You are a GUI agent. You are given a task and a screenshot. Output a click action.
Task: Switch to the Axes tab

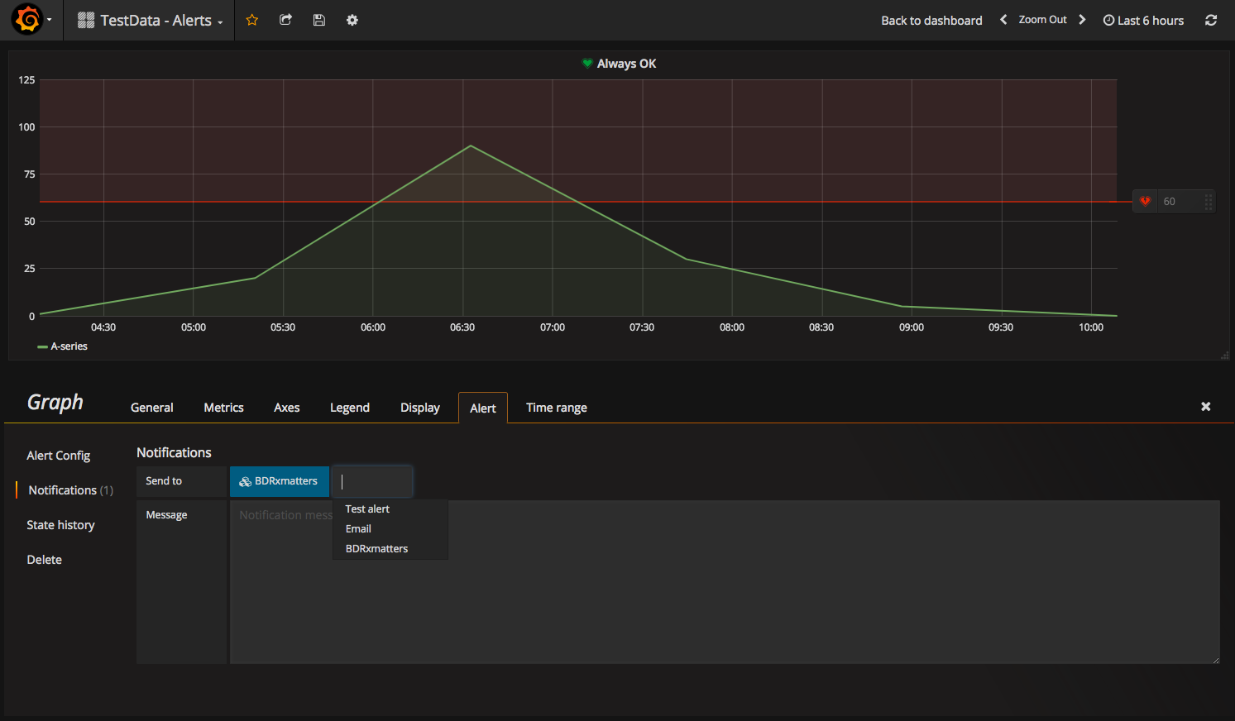coord(287,408)
